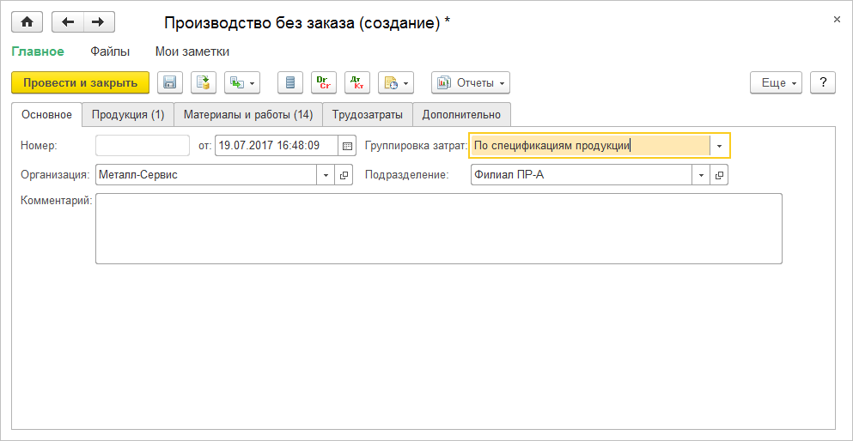Viewport: 853px width, 441px height.
Task: Save the document with the diskette icon
Action: (x=169, y=82)
